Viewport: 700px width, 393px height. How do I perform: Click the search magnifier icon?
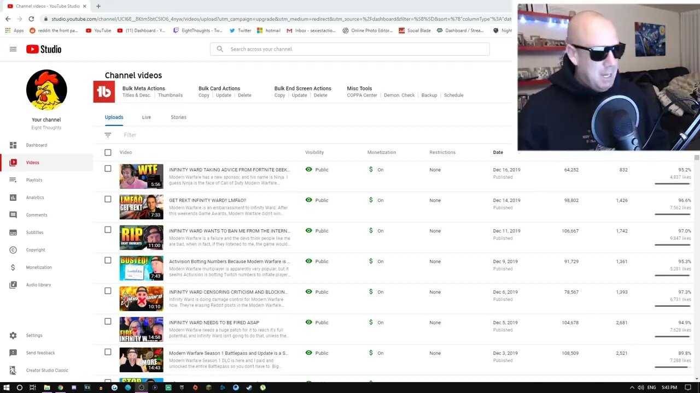(x=220, y=49)
